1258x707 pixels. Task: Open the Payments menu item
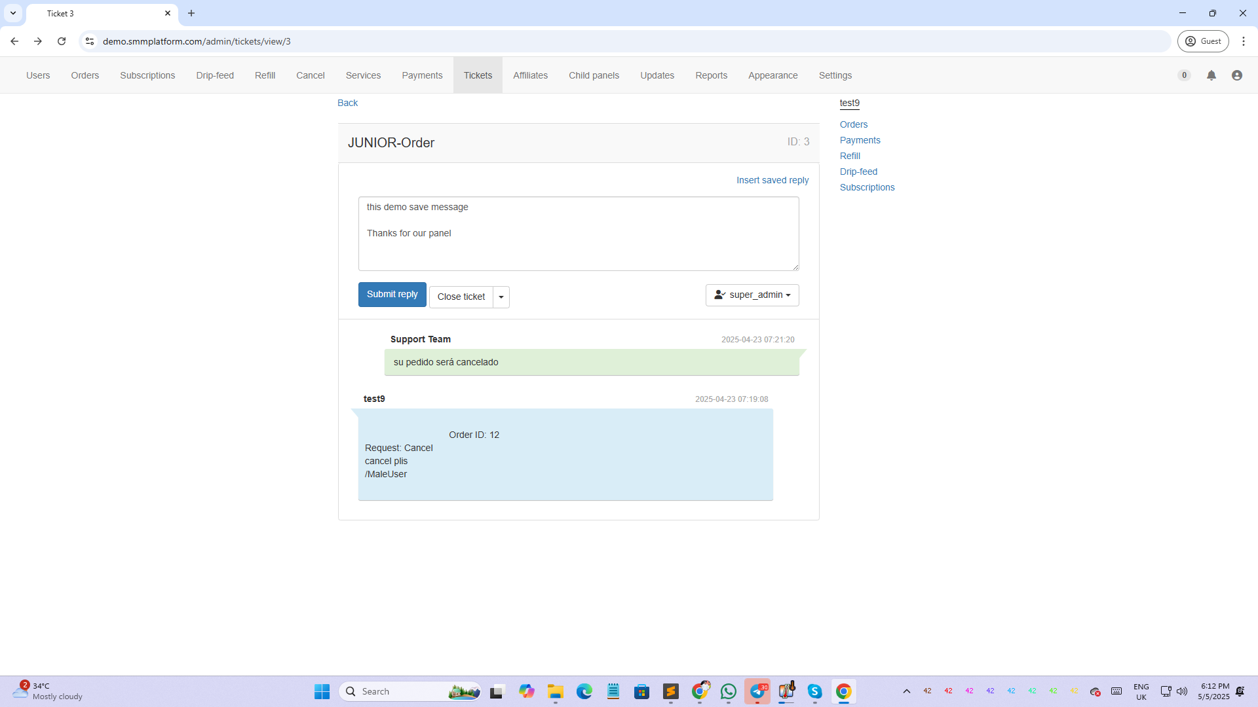[x=422, y=75]
